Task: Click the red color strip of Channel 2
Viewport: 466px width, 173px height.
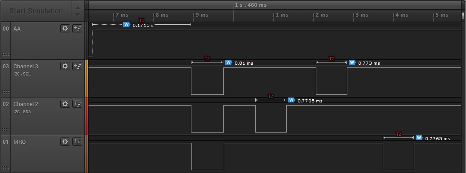Action: 87,116
